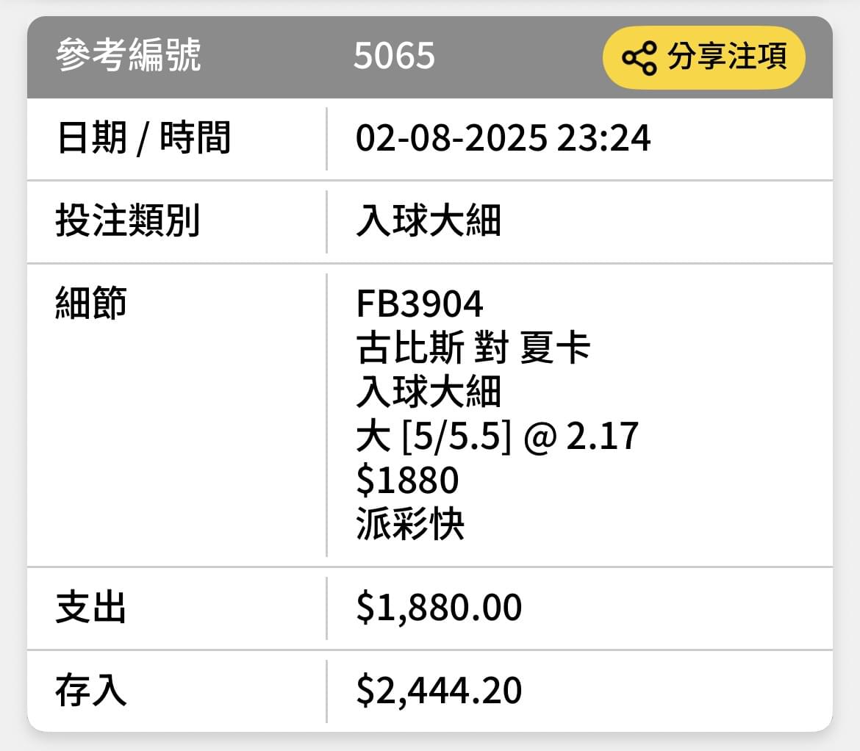
Task: Click the 支出 row label
Action: 91,608
